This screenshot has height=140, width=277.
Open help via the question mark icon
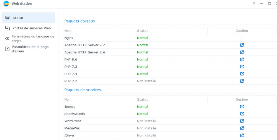click(x=254, y=4)
